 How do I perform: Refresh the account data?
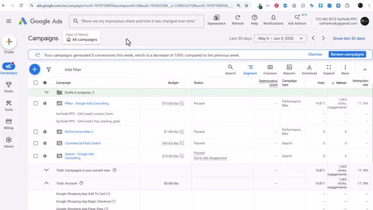point(238,20)
